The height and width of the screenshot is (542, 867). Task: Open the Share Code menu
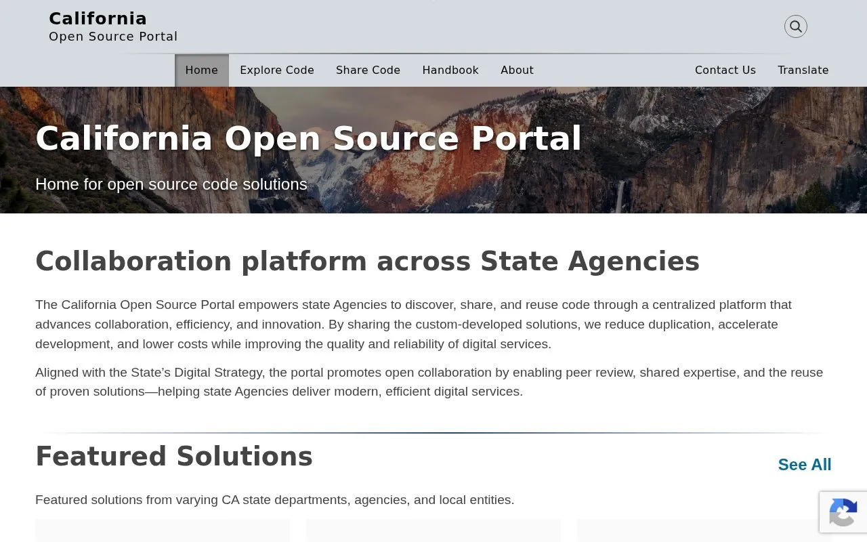point(368,70)
